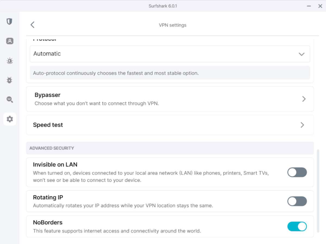The width and height of the screenshot is (326, 244).
Task: Click the vertical scrollbar on the right
Action: 318,191
